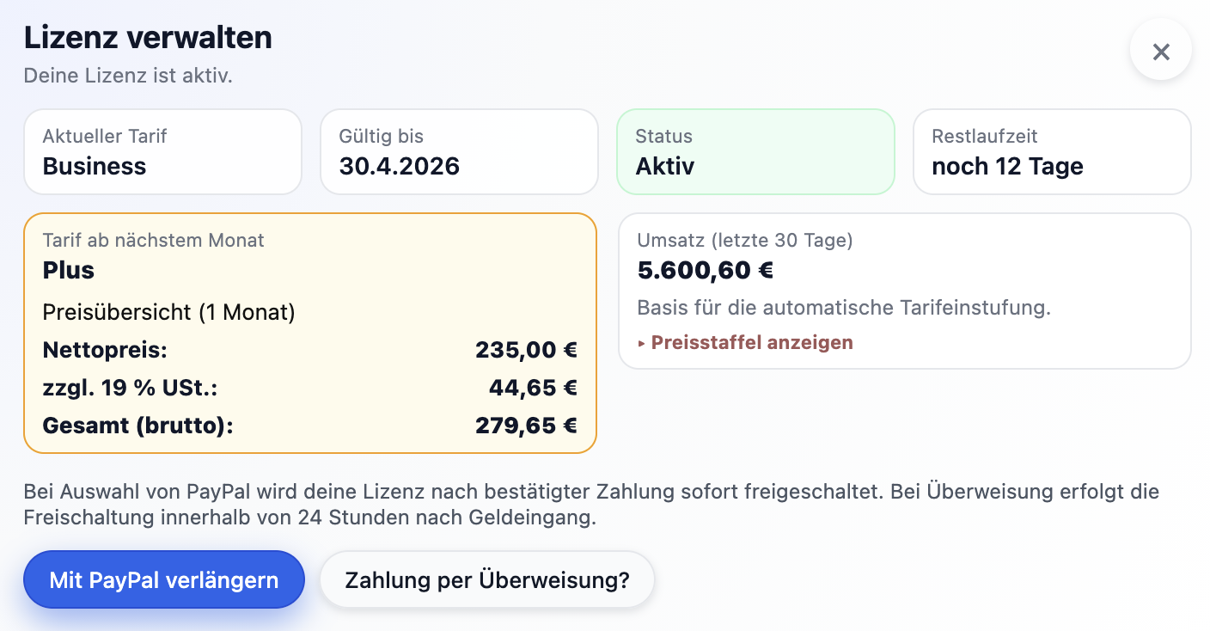Expand the Preisstaffel anzeigen section
Screen dimensions: 1210x631
(750, 342)
